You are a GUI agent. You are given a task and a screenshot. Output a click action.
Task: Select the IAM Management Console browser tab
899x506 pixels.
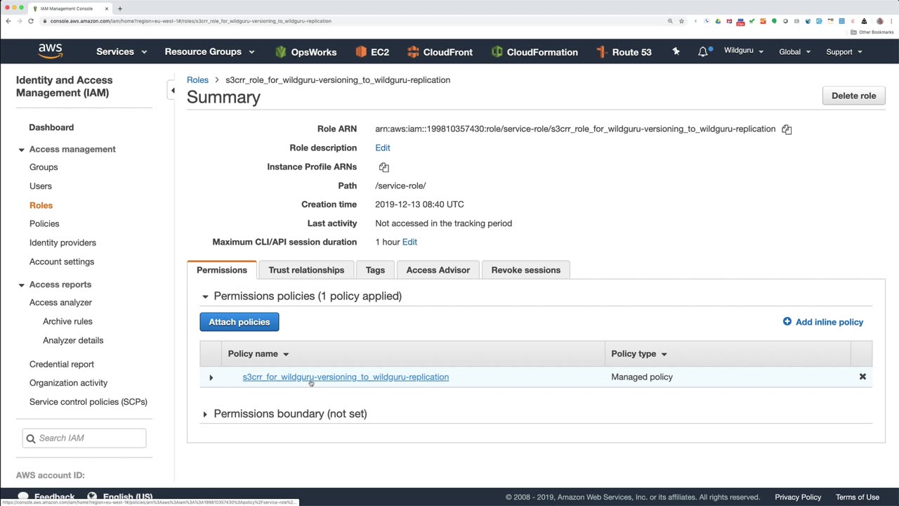point(70,8)
